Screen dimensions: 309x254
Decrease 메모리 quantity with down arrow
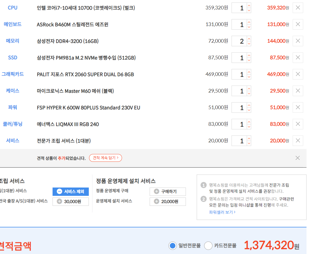(249, 43)
